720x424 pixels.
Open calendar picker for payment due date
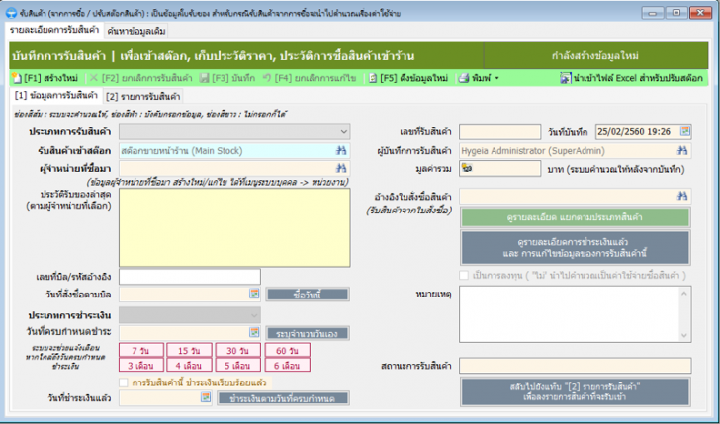[254, 332]
